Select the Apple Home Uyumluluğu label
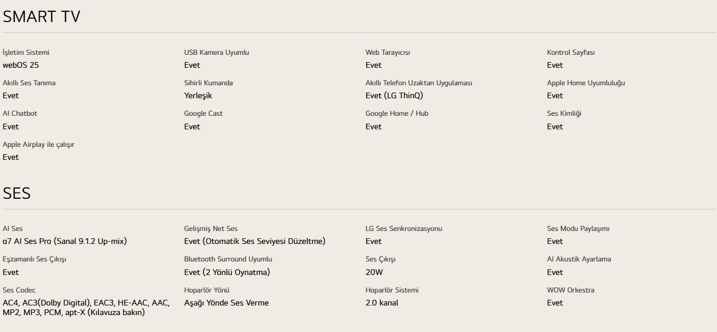 [586, 83]
